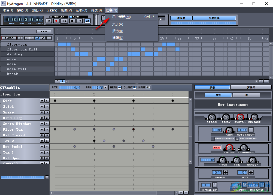The width and height of the screenshot is (273, 195).
Task: Click the Kick note at beat 1
Action: 55,101
